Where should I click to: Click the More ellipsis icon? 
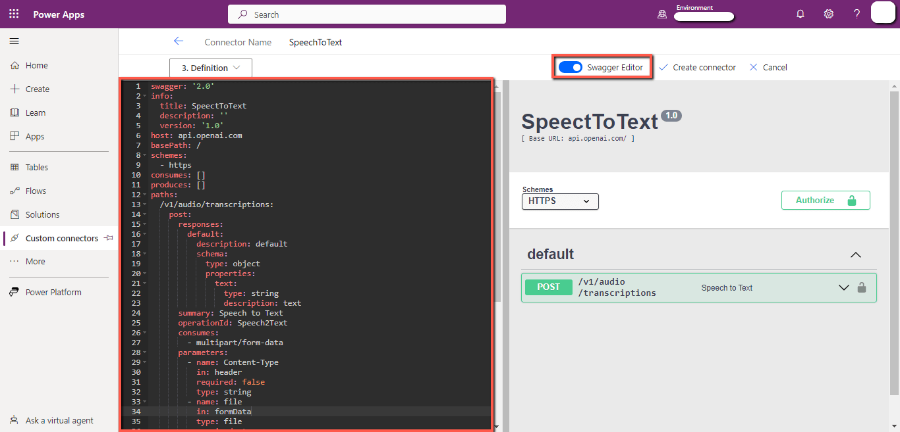pos(14,261)
